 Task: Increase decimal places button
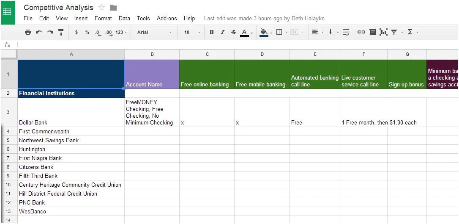click(109, 33)
